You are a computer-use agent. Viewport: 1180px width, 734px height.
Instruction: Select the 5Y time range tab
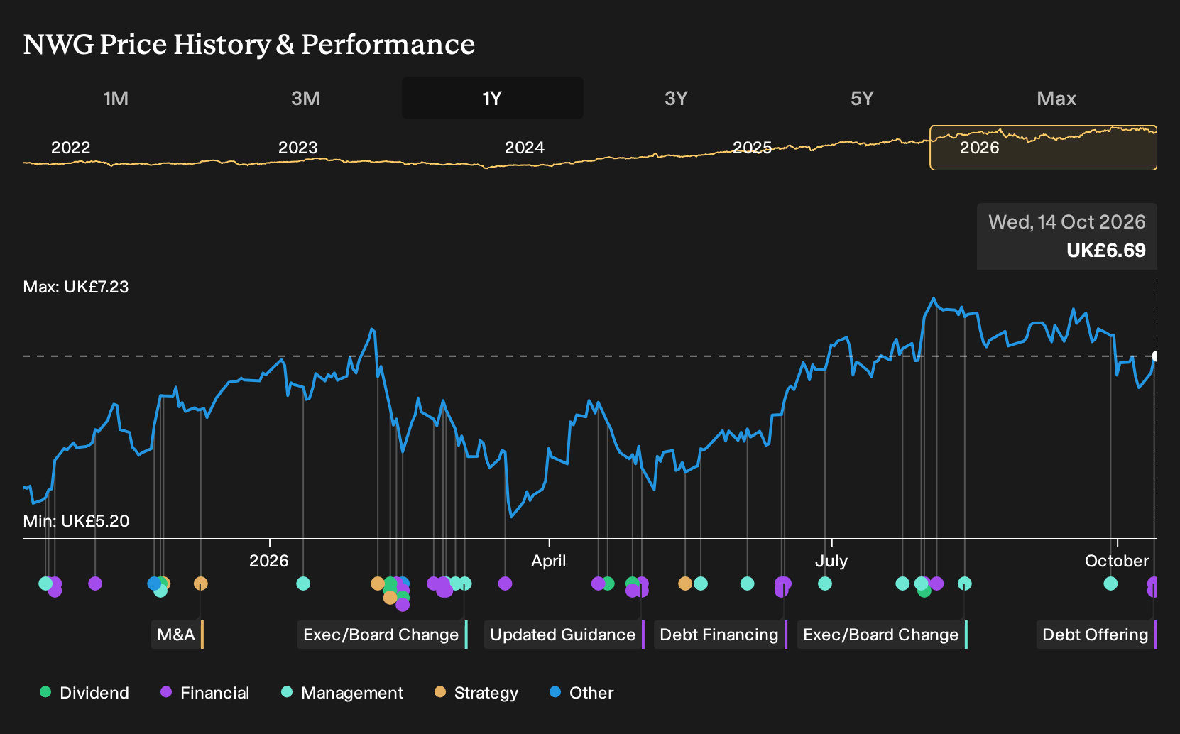(x=862, y=98)
